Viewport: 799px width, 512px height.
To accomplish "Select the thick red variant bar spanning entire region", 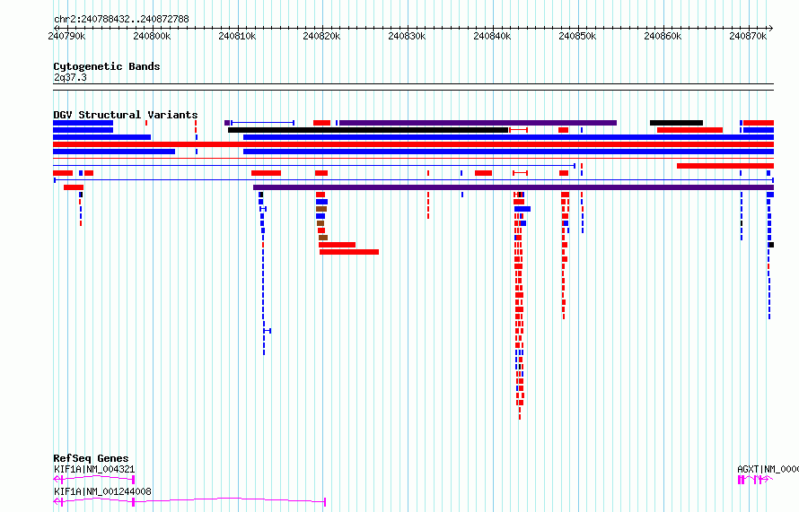I will [413, 144].
